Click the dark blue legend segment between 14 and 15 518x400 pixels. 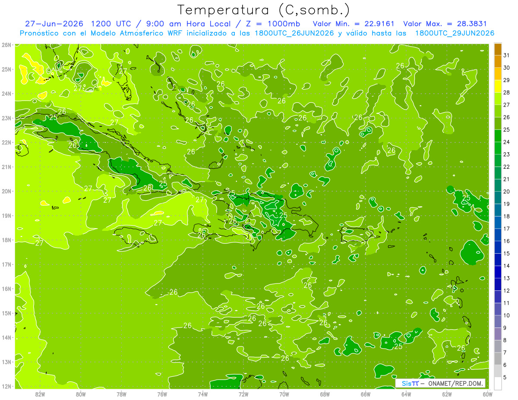tap(498, 260)
